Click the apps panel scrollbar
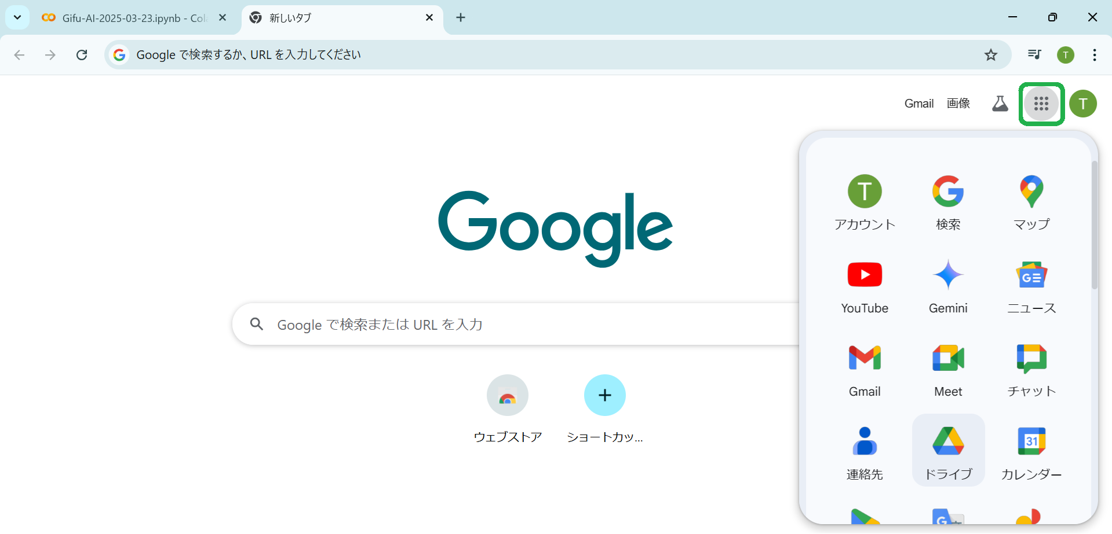Viewport: 1112px width, 534px height. pyautogui.click(x=1095, y=225)
